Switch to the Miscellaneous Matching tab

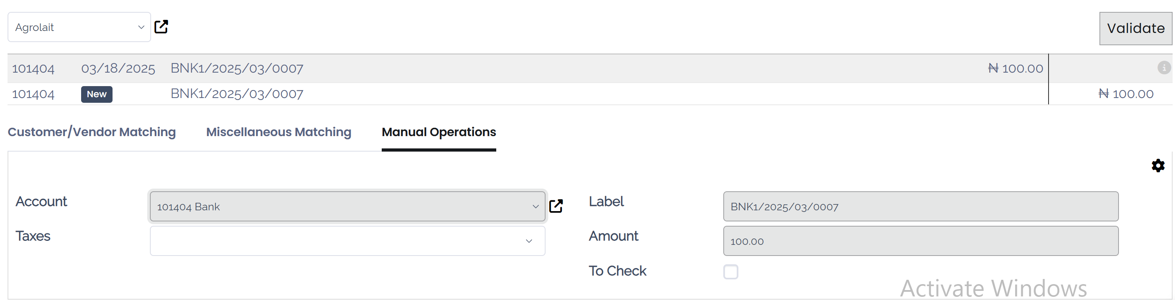pos(278,132)
